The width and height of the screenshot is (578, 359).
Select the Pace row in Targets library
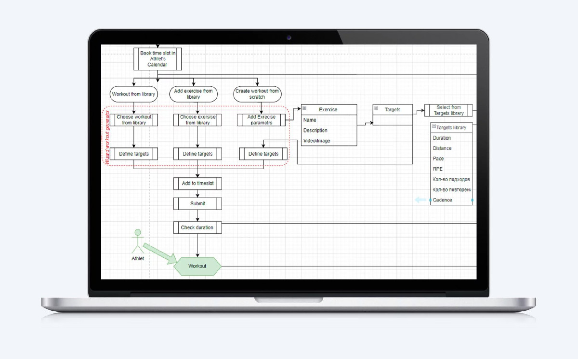(x=451, y=159)
